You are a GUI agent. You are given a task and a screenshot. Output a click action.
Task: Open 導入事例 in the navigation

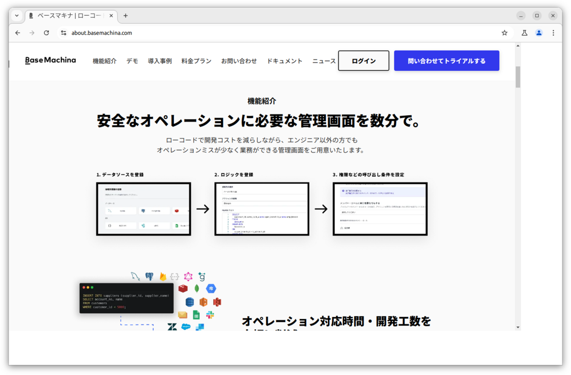click(x=160, y=61)
